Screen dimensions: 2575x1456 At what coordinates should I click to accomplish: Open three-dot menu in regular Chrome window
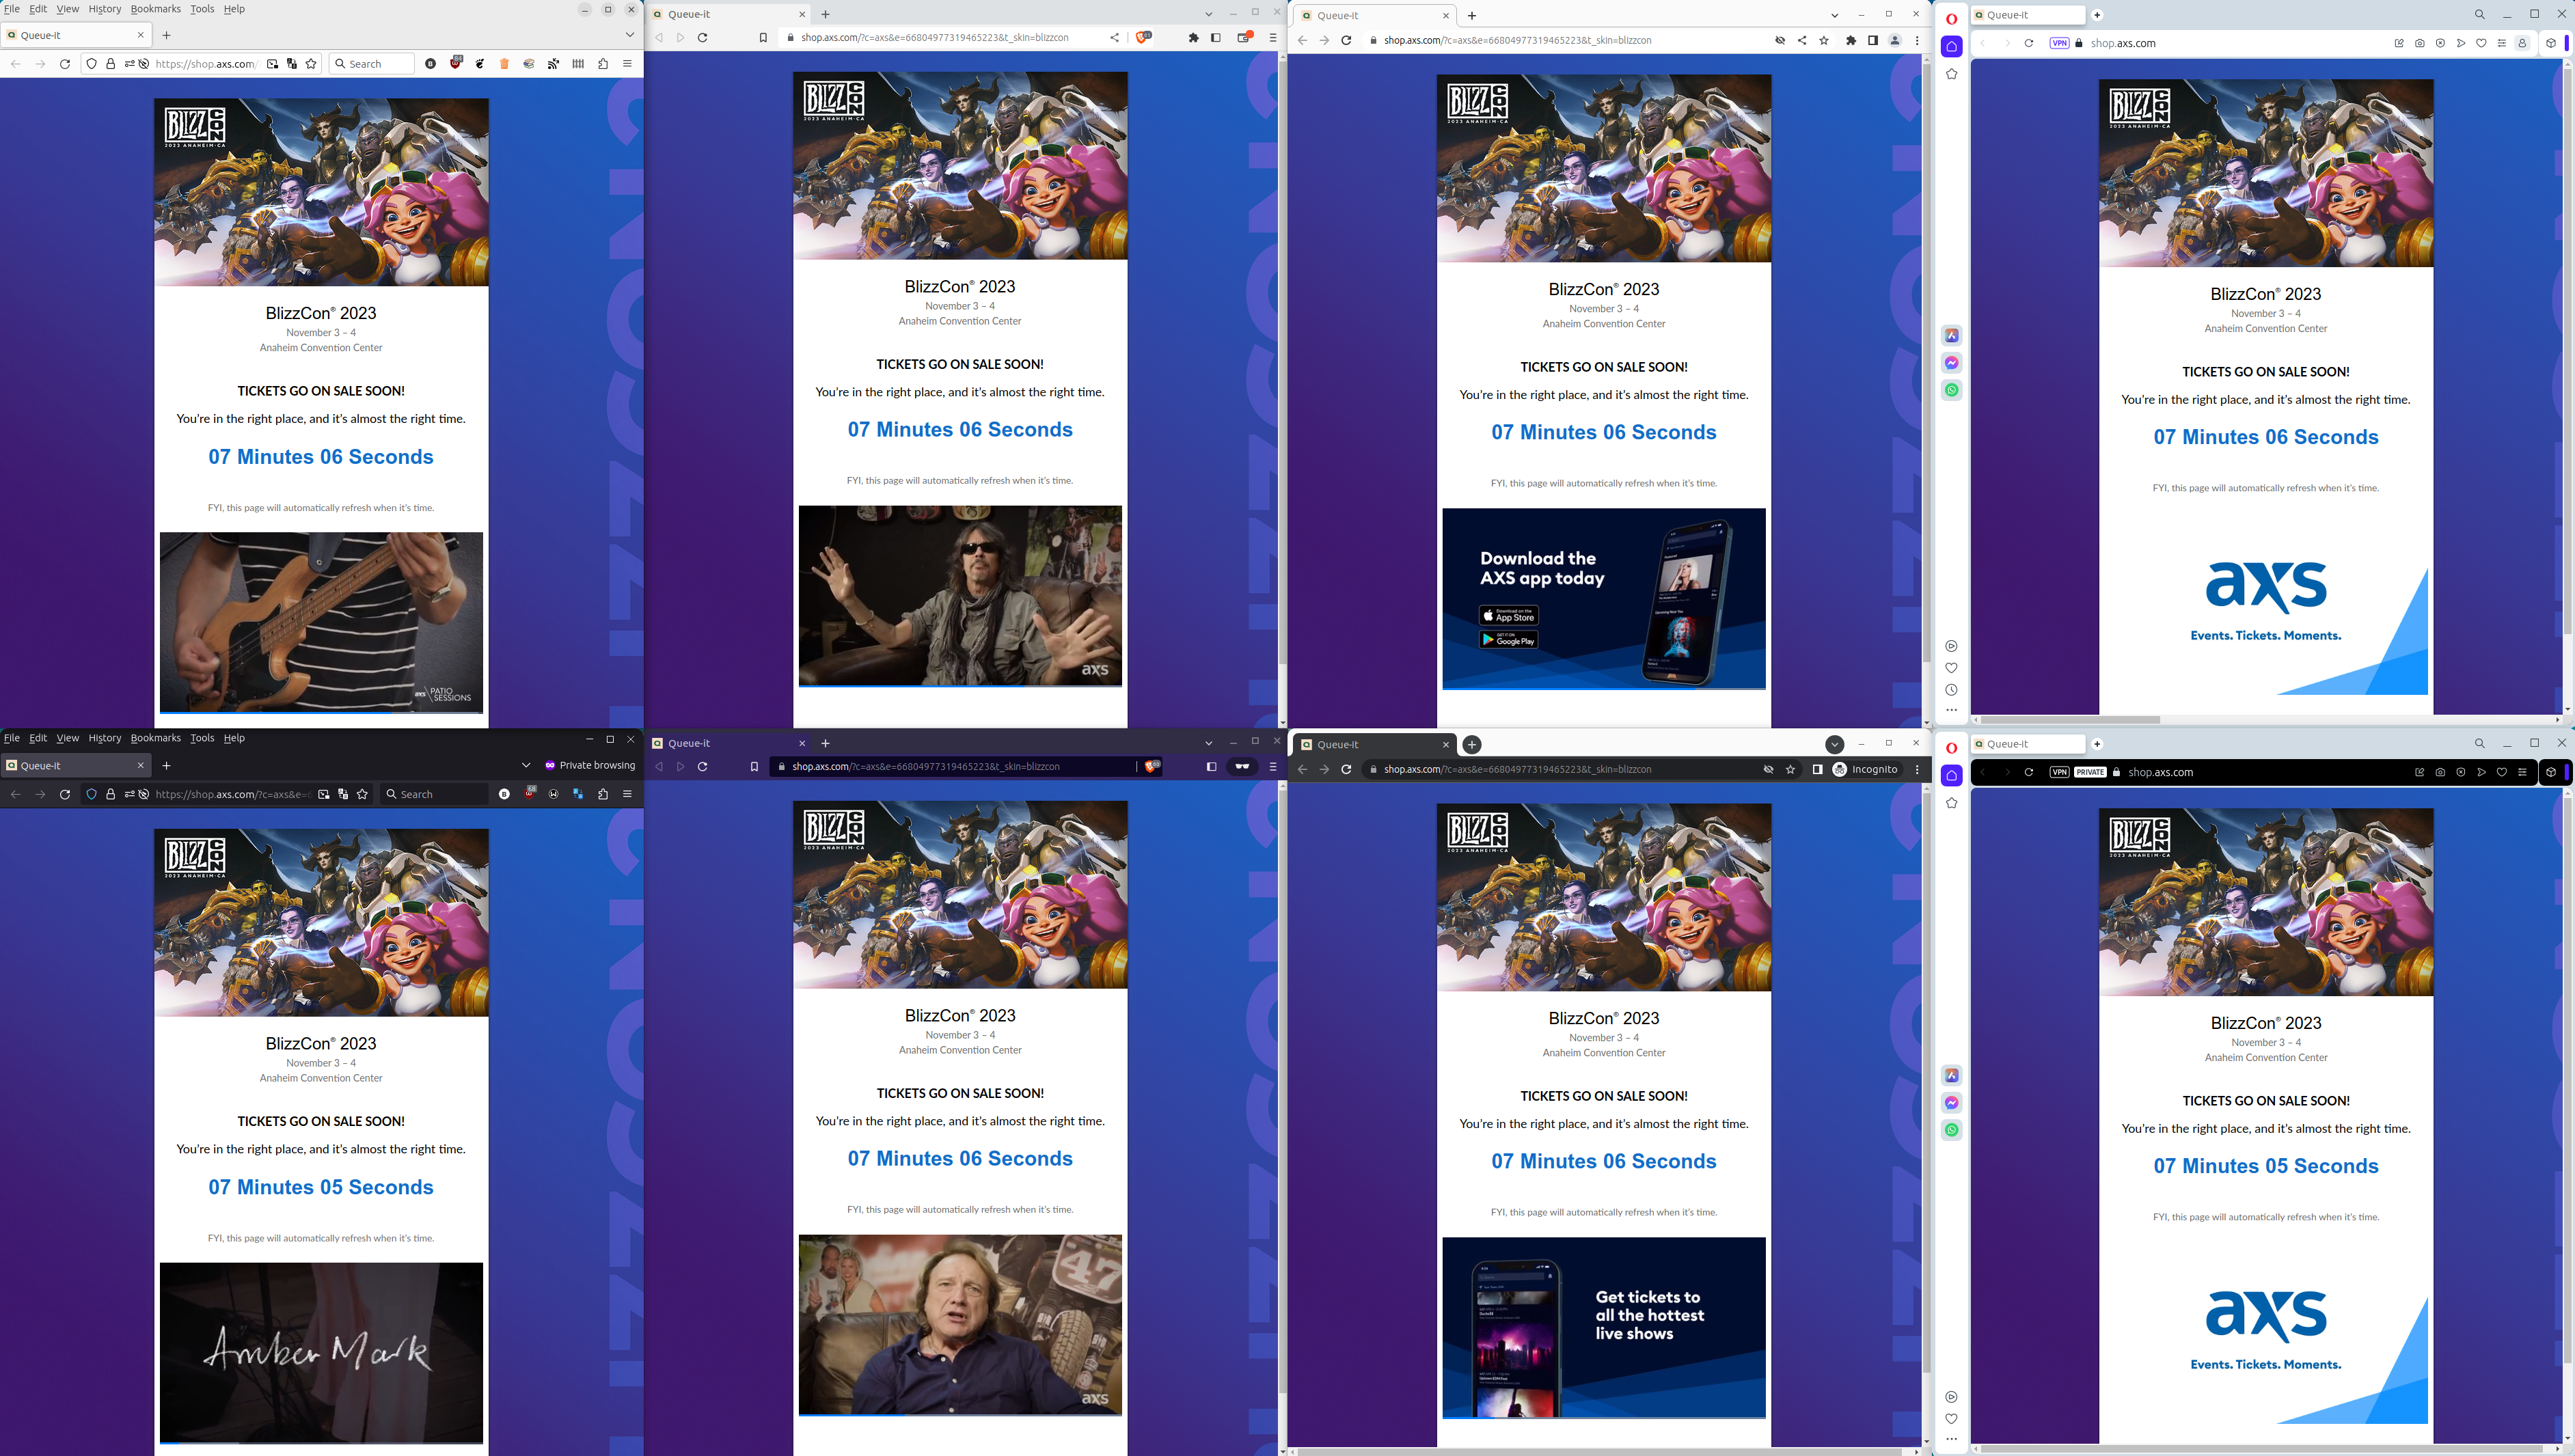coord(1916,41)
